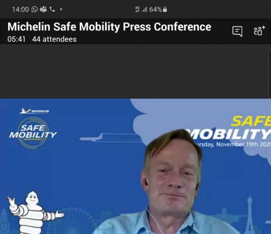Tap the Teams notification icon in status bar
This screenshot has width=271, height=234.
coord(43,9)
